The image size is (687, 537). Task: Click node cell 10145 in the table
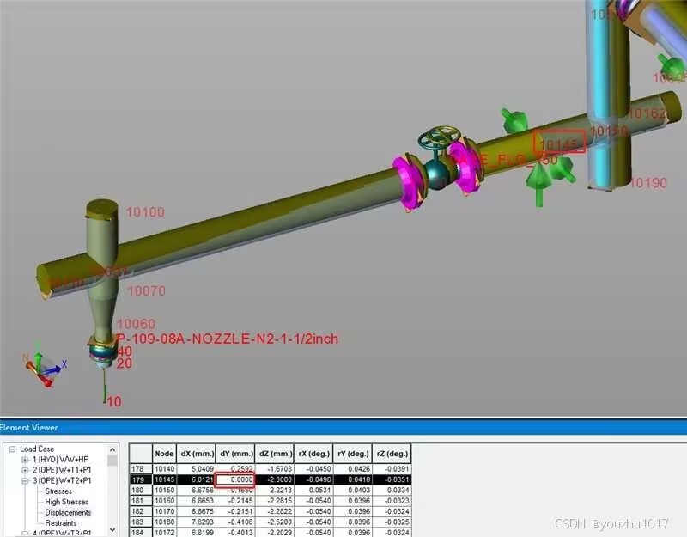click(x=164, y=479)
